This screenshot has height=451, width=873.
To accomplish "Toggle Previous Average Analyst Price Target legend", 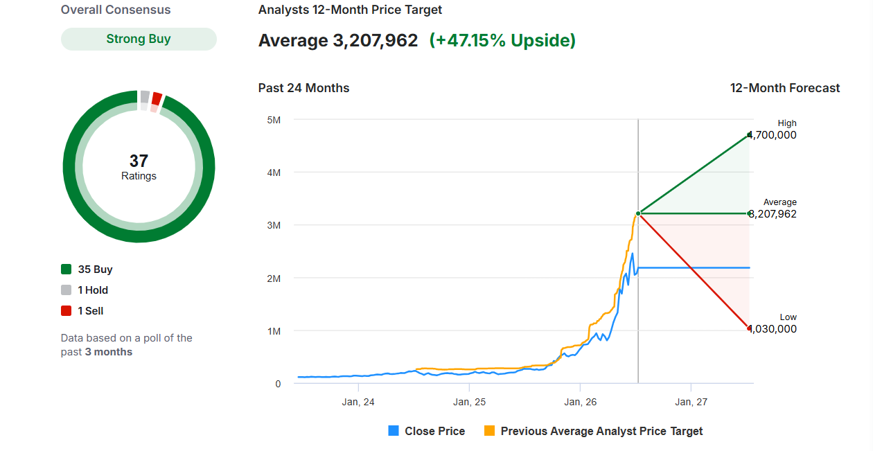I will 594,431.
